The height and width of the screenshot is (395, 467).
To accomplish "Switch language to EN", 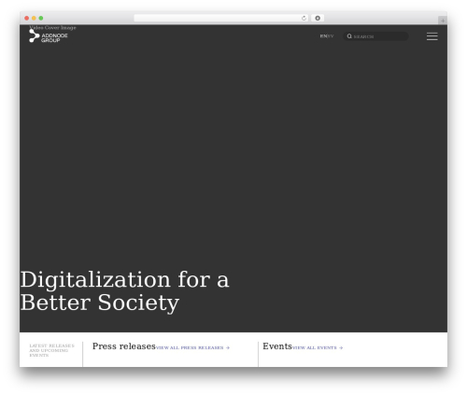I will [323, 36].
